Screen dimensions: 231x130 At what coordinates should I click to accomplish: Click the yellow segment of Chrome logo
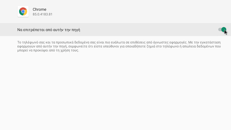[25, 13]
